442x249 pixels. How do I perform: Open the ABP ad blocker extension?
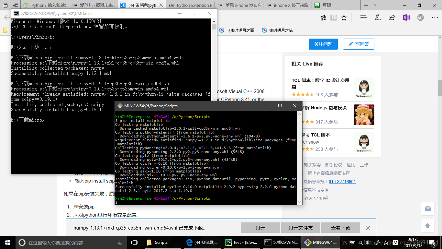[420, 18]
